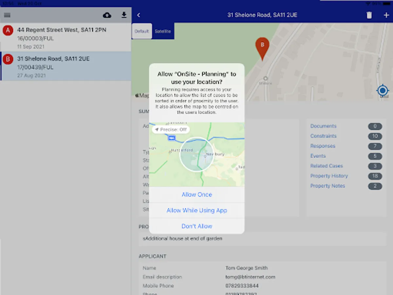
Task: Go back using the chevron arrow
Action: tap(139, 15)
